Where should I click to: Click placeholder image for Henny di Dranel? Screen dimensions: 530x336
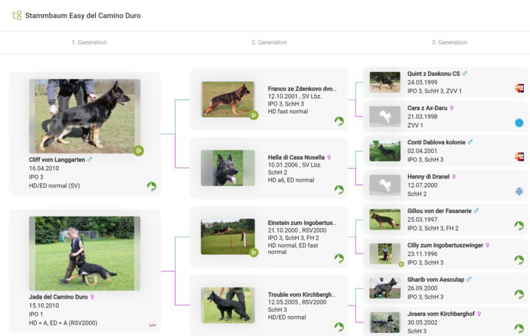(385, 185)
